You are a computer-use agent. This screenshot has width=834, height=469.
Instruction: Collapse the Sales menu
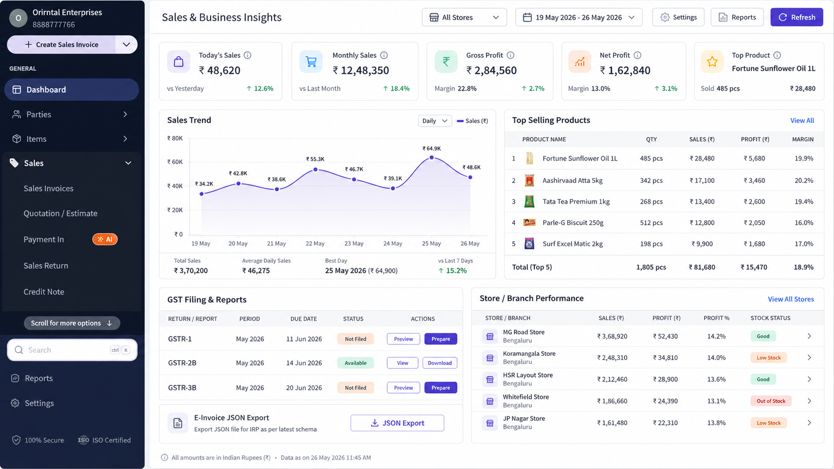pyautogui.click(x=128, y=163)
